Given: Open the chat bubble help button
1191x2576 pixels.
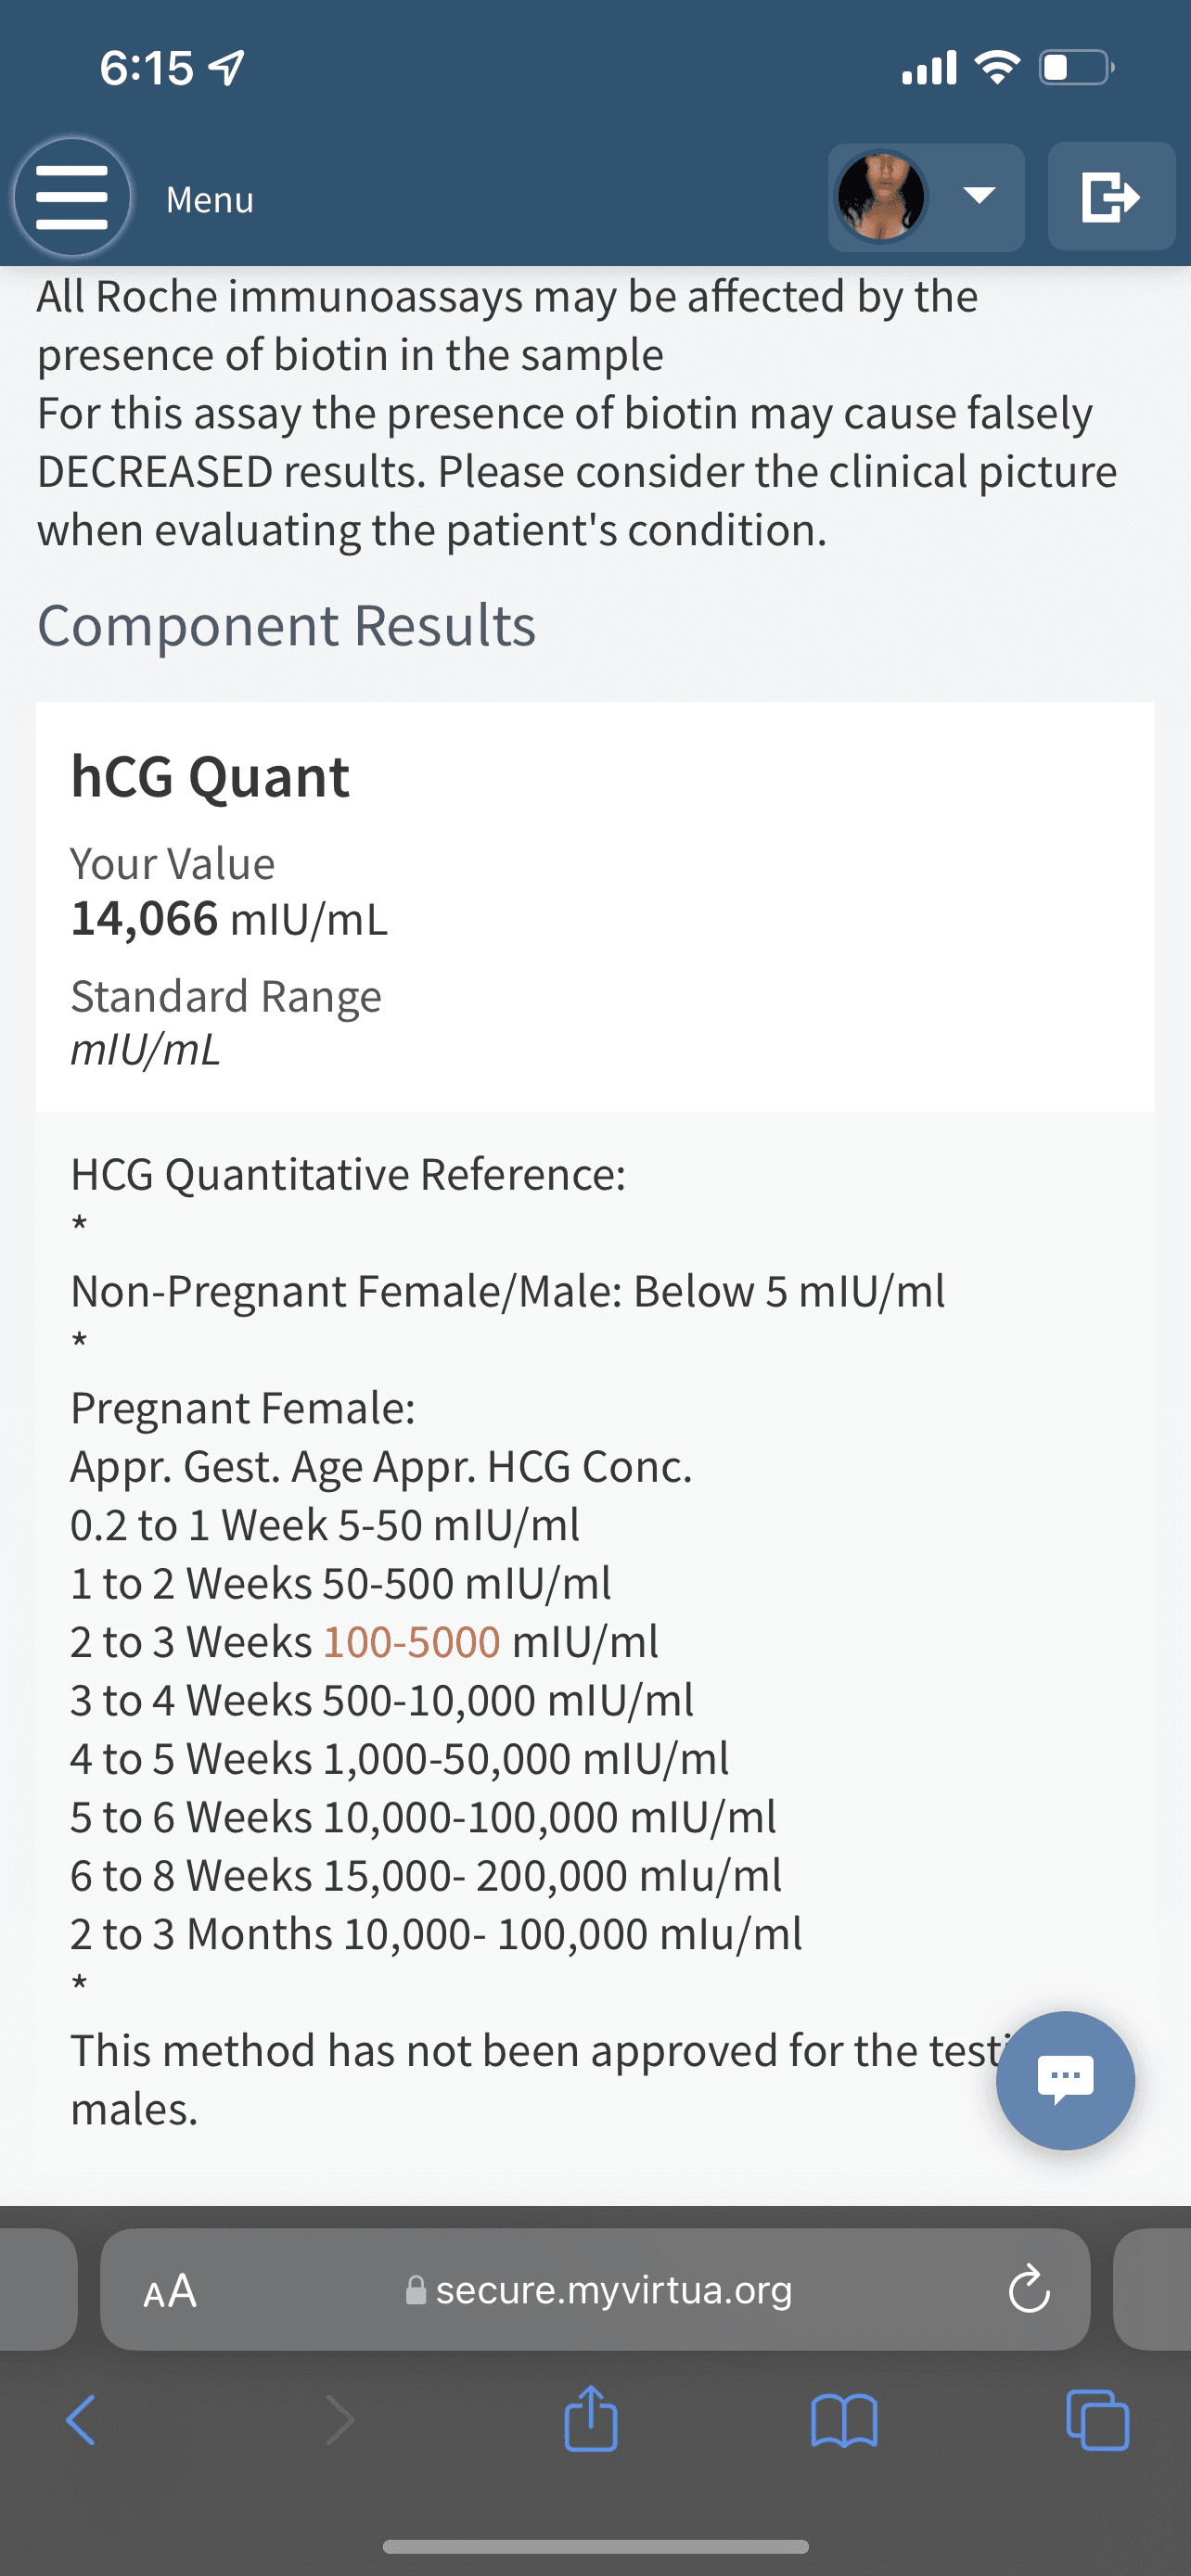Looking at the screenshot, I should tap(1065, 2080).
